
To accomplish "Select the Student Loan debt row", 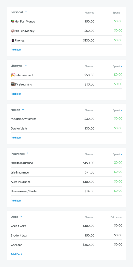I will 66,235.
